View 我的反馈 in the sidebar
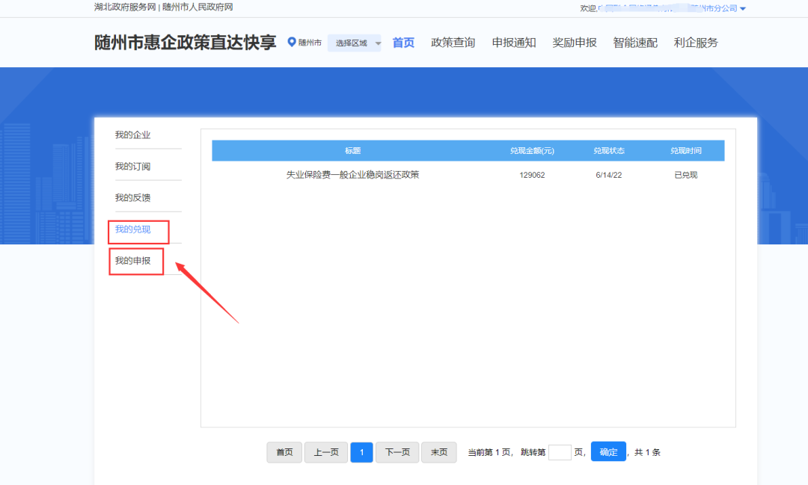Image resolution: width=808 pixels, height=485 pixels. (x=132, y=198)
